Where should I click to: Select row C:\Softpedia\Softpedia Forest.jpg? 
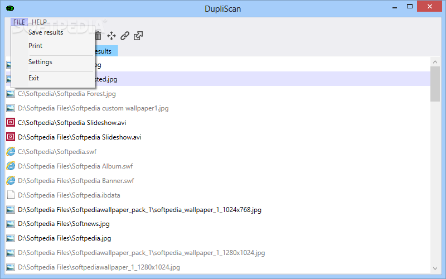(x=218, y=94)
